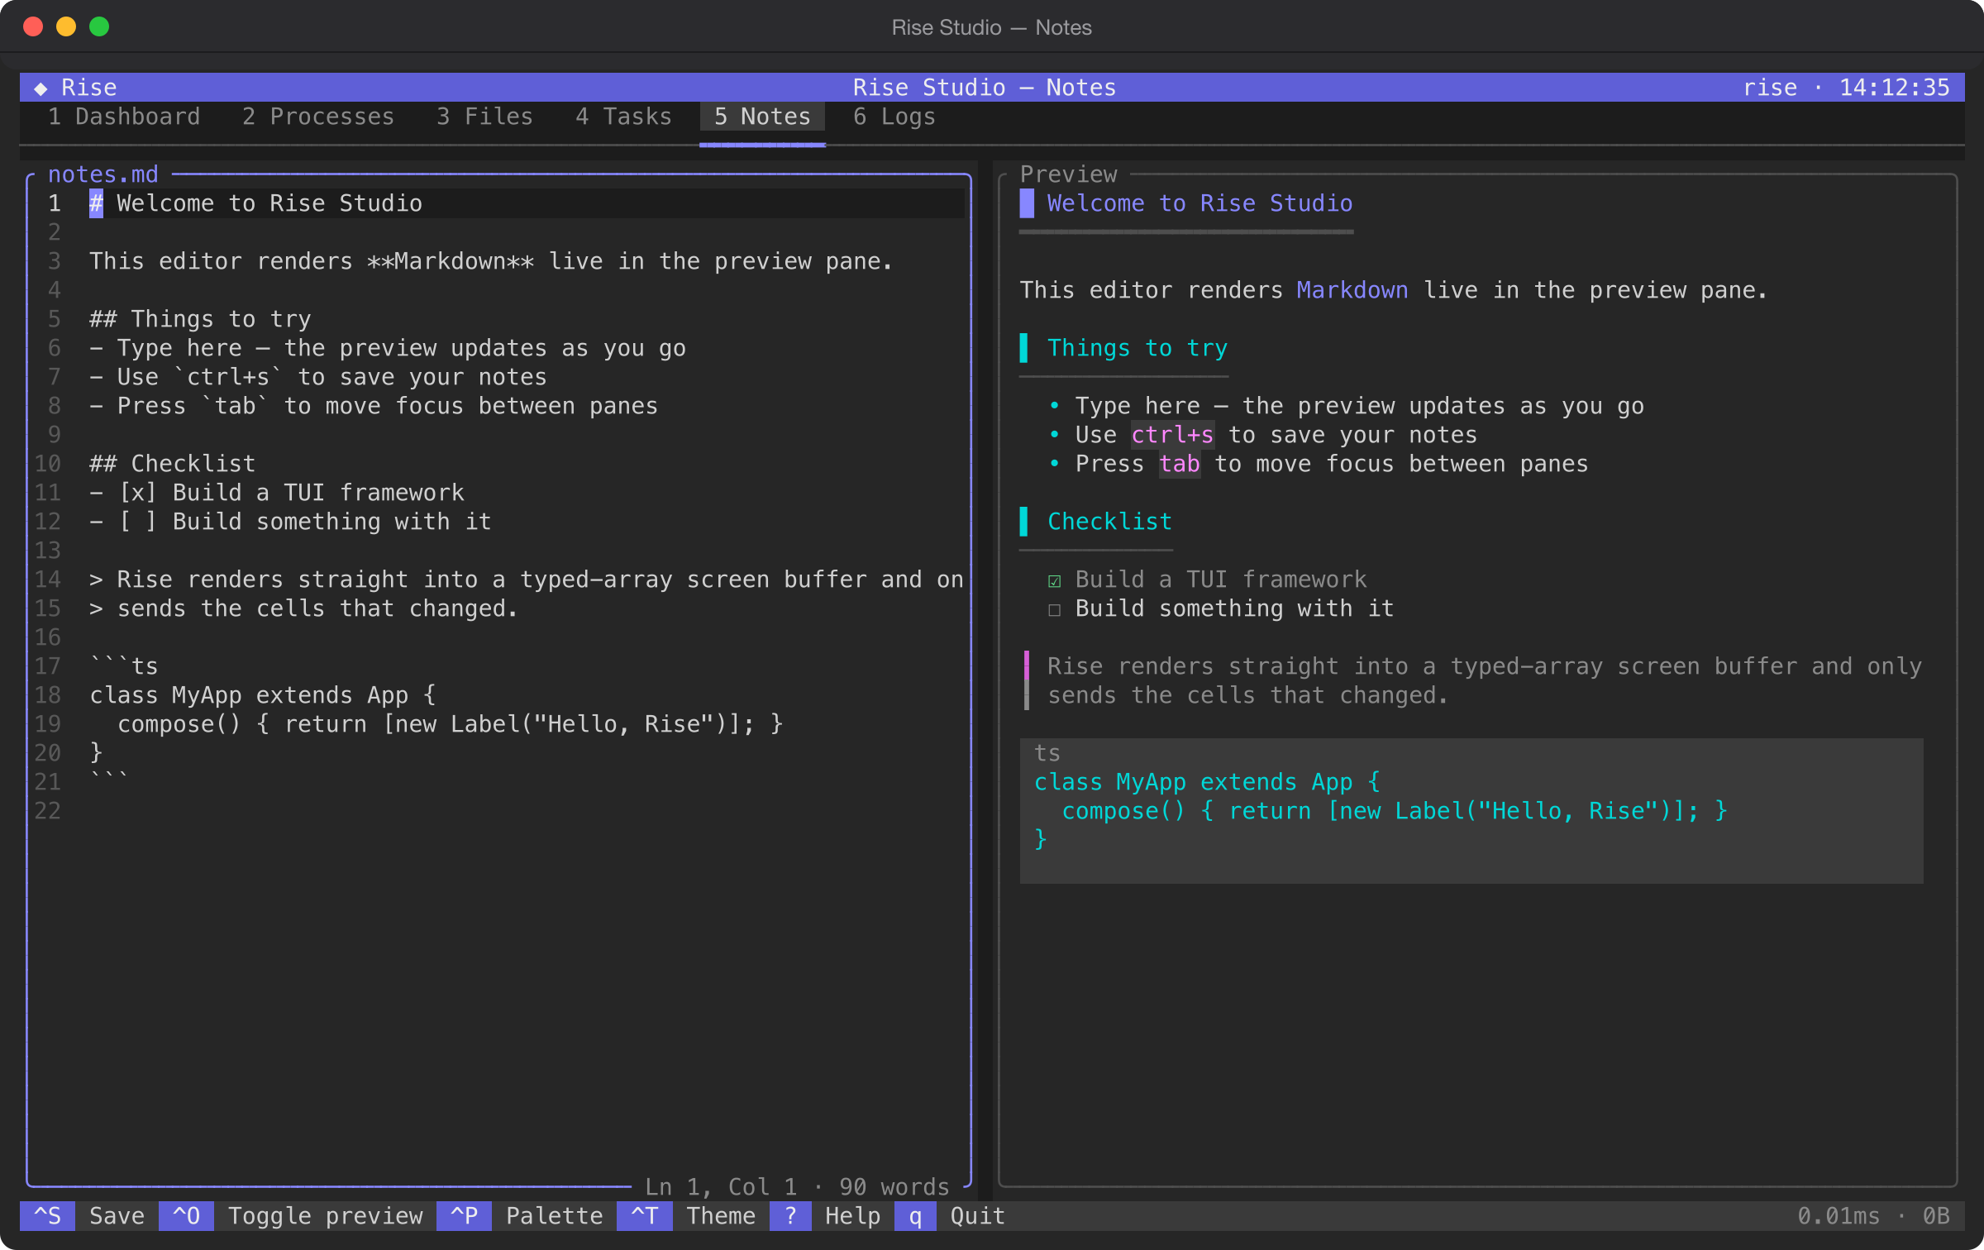Open the command Palette via ^P badge

464,1216
